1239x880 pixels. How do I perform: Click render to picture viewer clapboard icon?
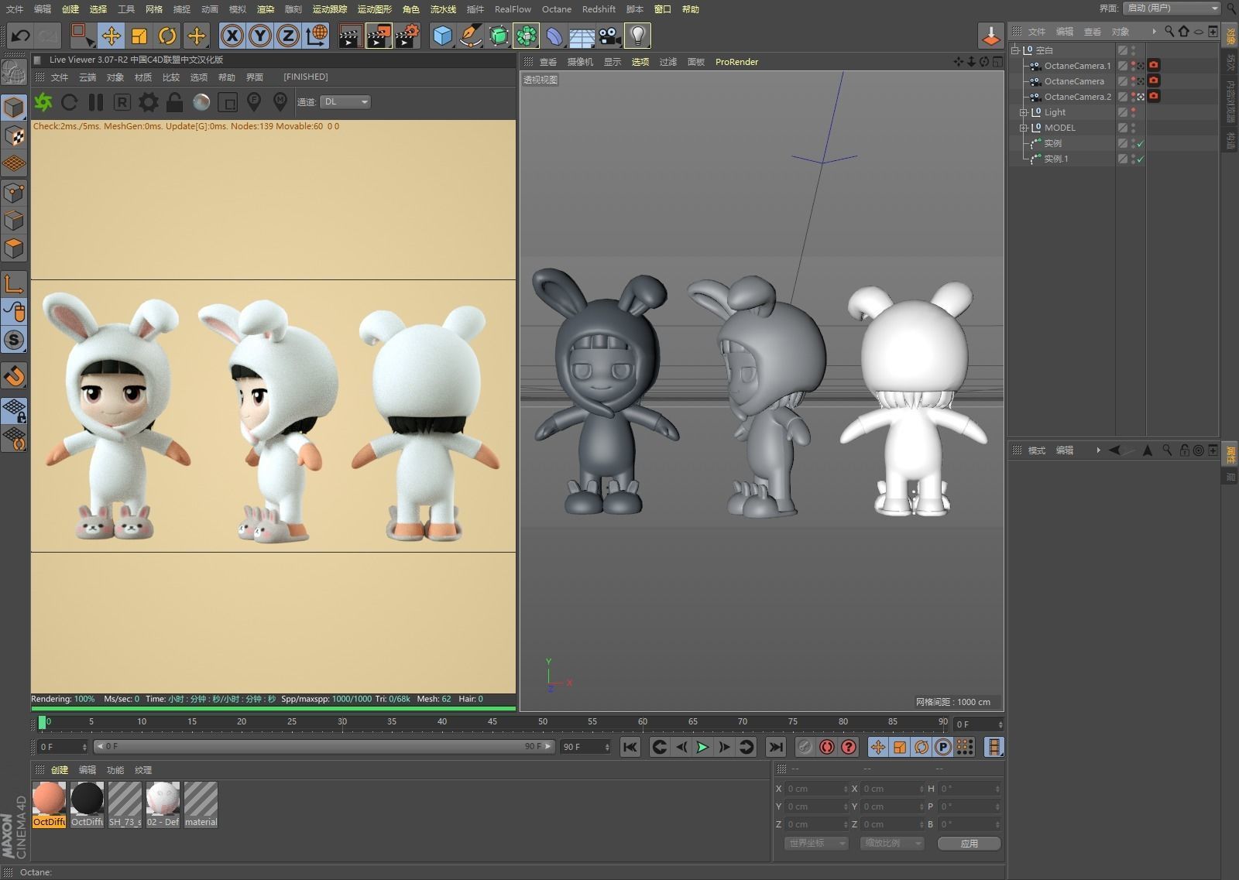pyautogui.click(x=379, y=36)
